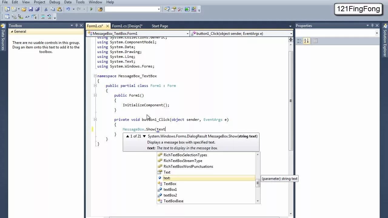Open the Tools menu

[80, 2]
